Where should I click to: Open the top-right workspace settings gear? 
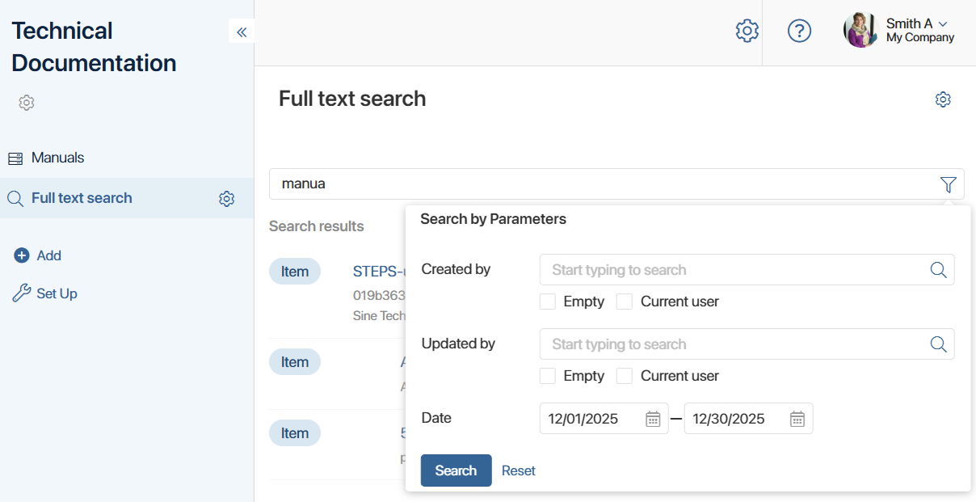pos(747,31)
